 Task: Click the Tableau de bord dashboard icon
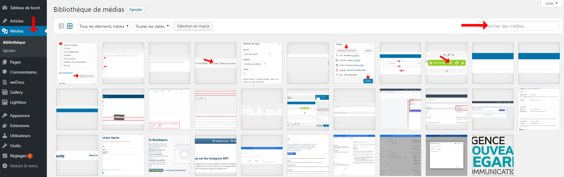5,8
